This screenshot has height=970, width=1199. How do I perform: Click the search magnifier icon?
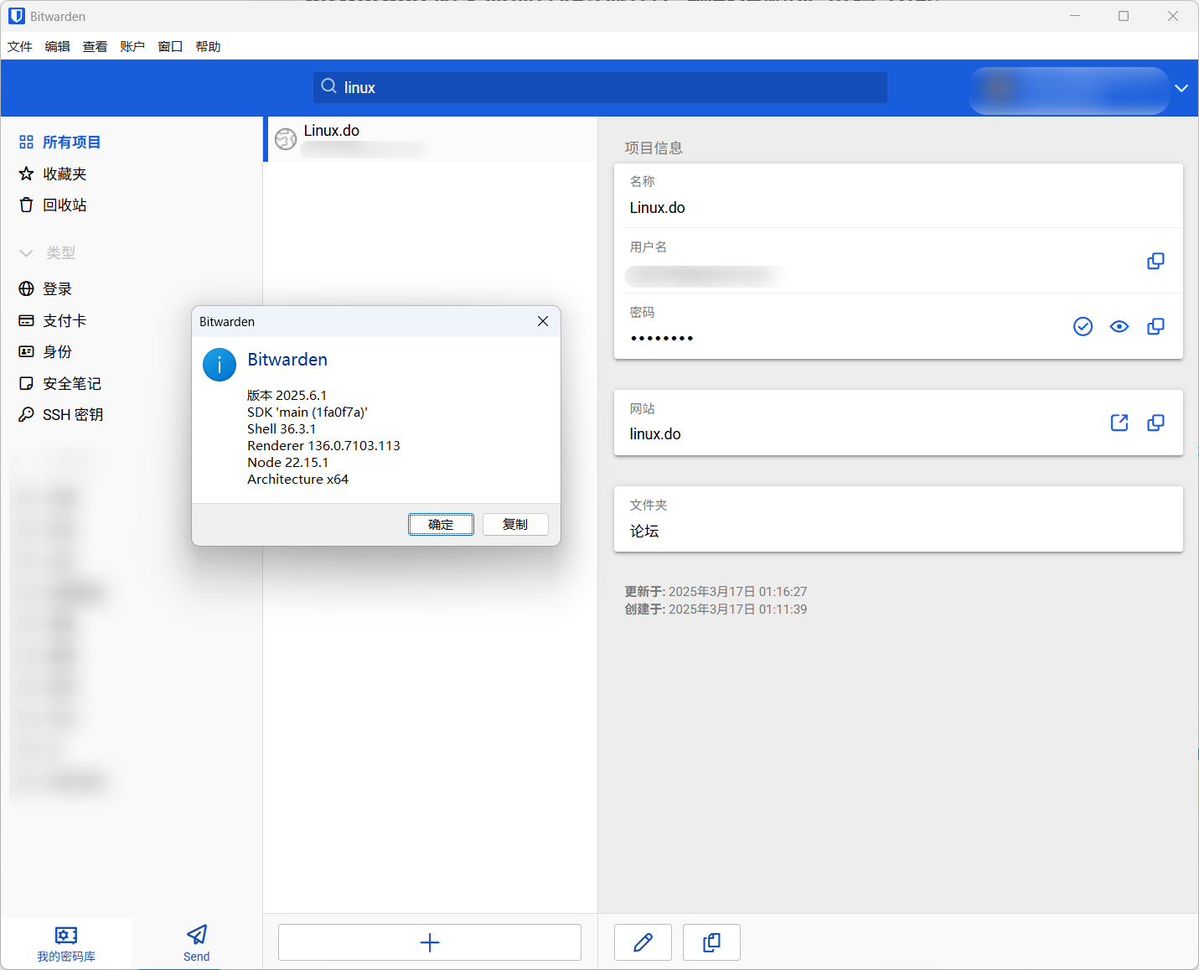click(x=328, y=86)
